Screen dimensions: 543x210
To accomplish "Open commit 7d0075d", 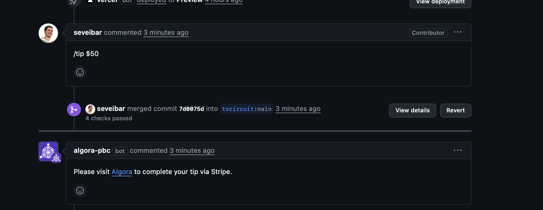I will [x=191, y=109].
